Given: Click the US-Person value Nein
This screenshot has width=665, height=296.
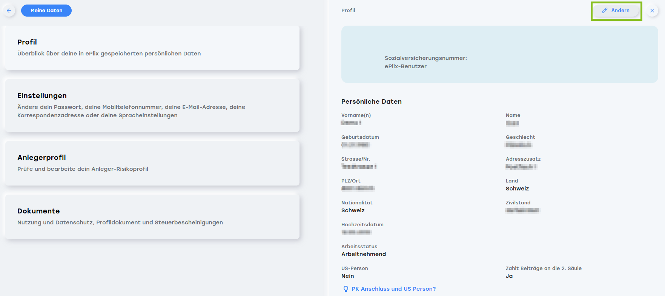Looking at the screenshot, I should click(x=347, y=276).
